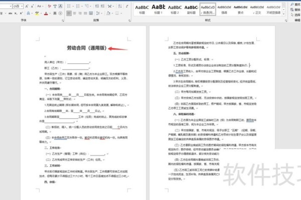This screenshot has height=200, width=301.
Task: Click the enclosed character icon
Action: (x=60, y=13)
